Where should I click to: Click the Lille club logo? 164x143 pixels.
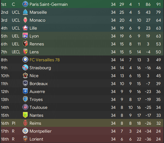coord(25,28)
